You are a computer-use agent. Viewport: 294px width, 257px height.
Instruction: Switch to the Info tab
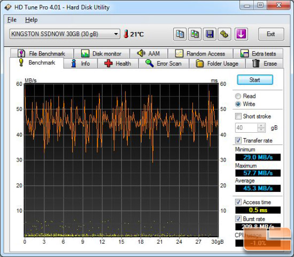click(80, 63)
